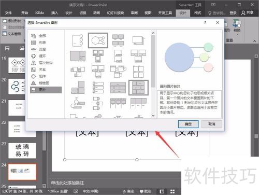Toggle the 文本窗格 text pane
Viewport: 259px width, 195px height.
point(12,34)
